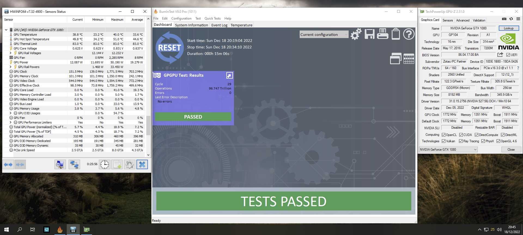Open Current configuration dropdown
Viewport: 523px width, 235px height.
pos(324,35)
